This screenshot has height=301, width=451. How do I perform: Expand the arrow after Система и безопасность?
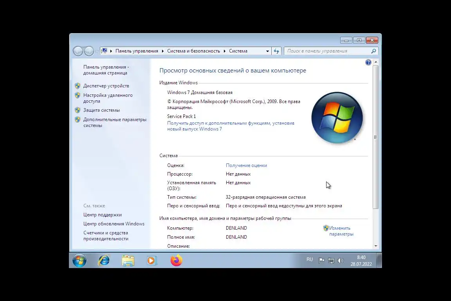225,51
